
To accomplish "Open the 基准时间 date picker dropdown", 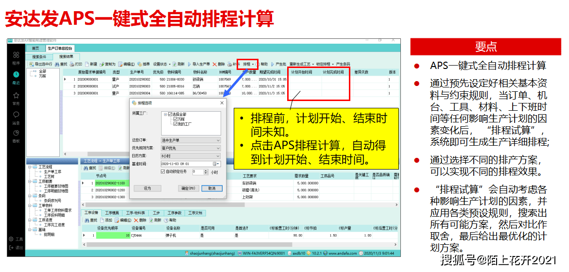I will tap(218, 164).
